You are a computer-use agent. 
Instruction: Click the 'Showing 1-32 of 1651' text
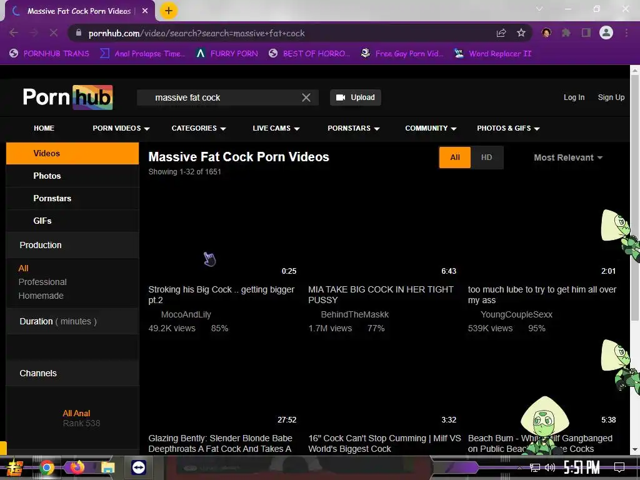[184, 172]
